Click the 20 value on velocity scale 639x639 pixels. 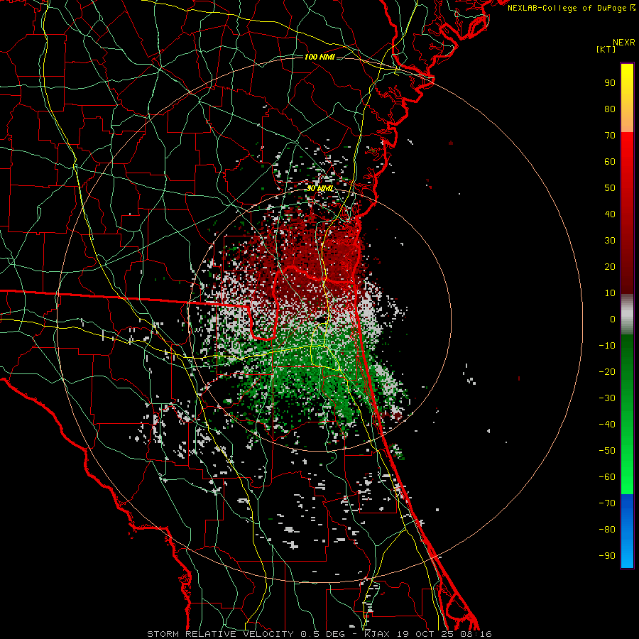point(610,266)
